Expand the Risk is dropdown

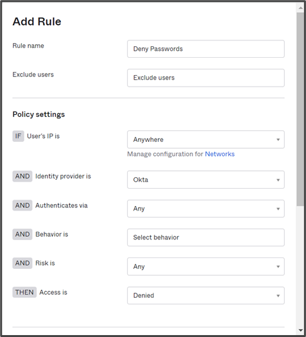pos(206,266)
